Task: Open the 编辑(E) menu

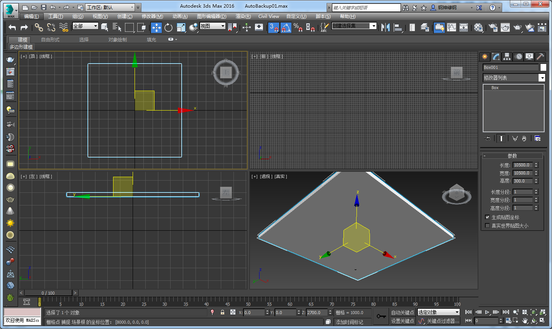Action: tap(31, 16)
